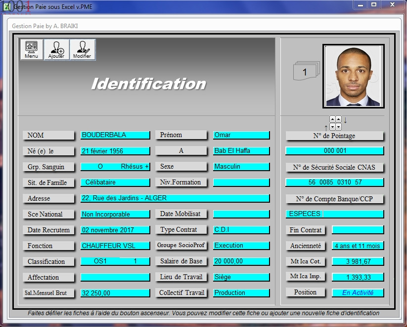Screen dimensions: 407x327
Task: Click the Né (e) le label
Action: pos(48,151)
